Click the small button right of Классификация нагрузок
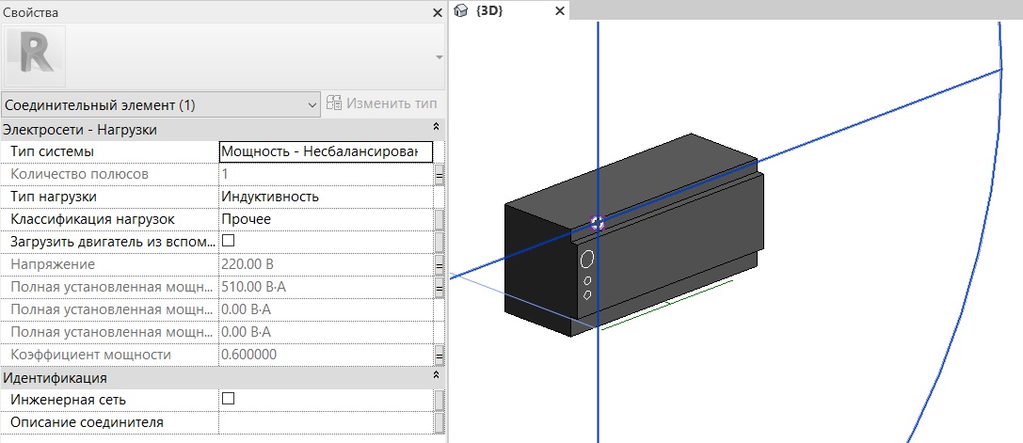1023x443 pixels. tap(439, 219)
